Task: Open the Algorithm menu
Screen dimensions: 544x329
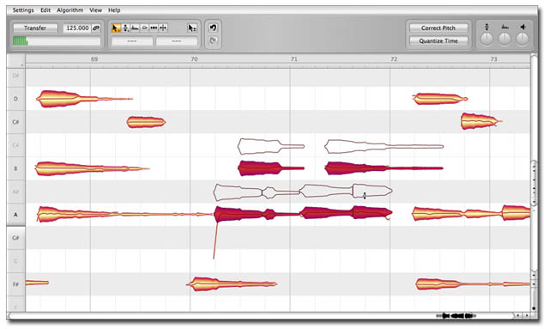Action: coord(70,10)
